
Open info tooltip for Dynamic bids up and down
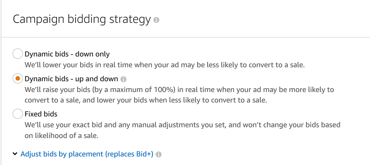point(124,79)
